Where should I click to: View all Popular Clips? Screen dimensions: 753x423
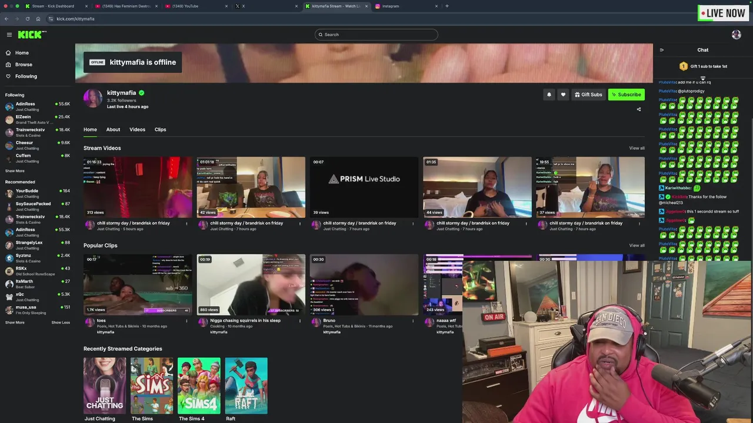(637, 246)
